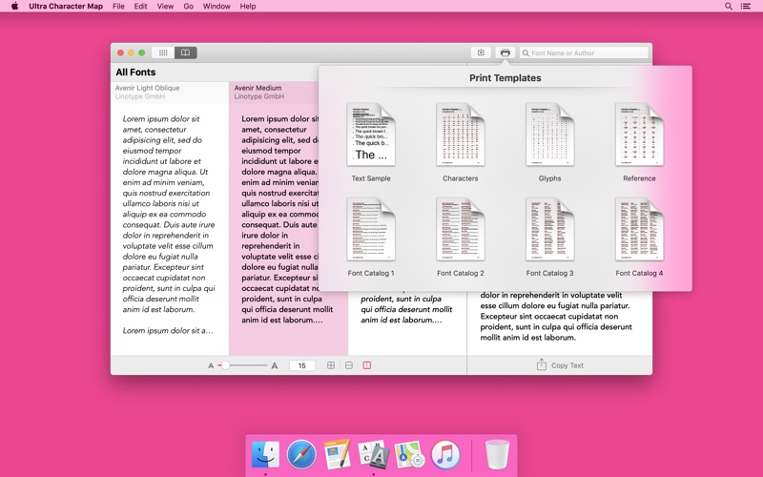The image size is (763, 477).
Task: Launch Maps from the dock
Action: 409,455
